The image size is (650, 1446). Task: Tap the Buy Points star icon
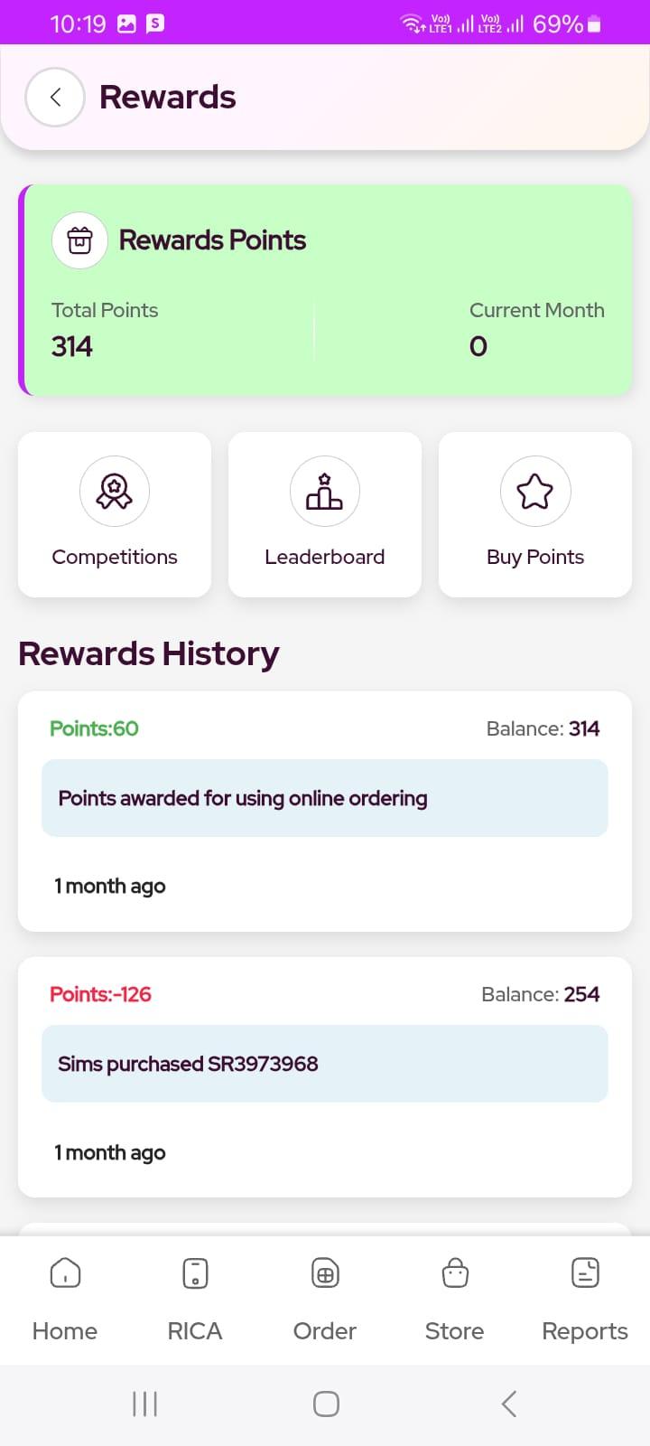coord(535,492)
